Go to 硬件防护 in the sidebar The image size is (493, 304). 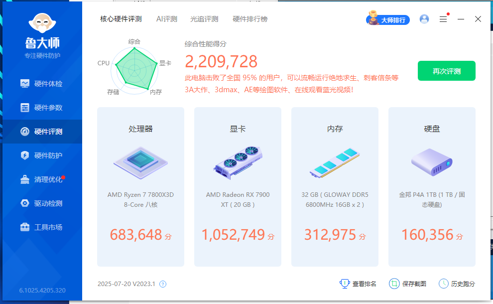click(x=42, y=155)
